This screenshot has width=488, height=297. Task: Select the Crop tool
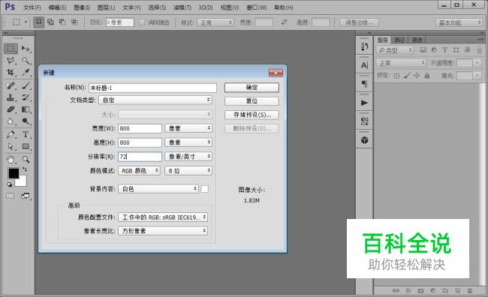tap(11, 73)
